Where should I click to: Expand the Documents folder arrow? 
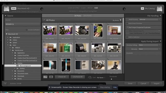(12, 71)
